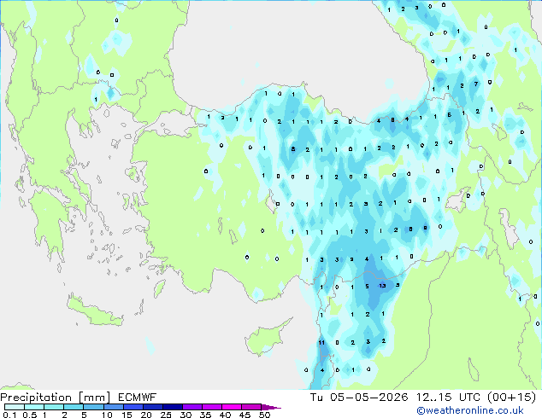
Task: Click the 25 to 30 mm legend swatch
Action: click(x=172, y=407)
